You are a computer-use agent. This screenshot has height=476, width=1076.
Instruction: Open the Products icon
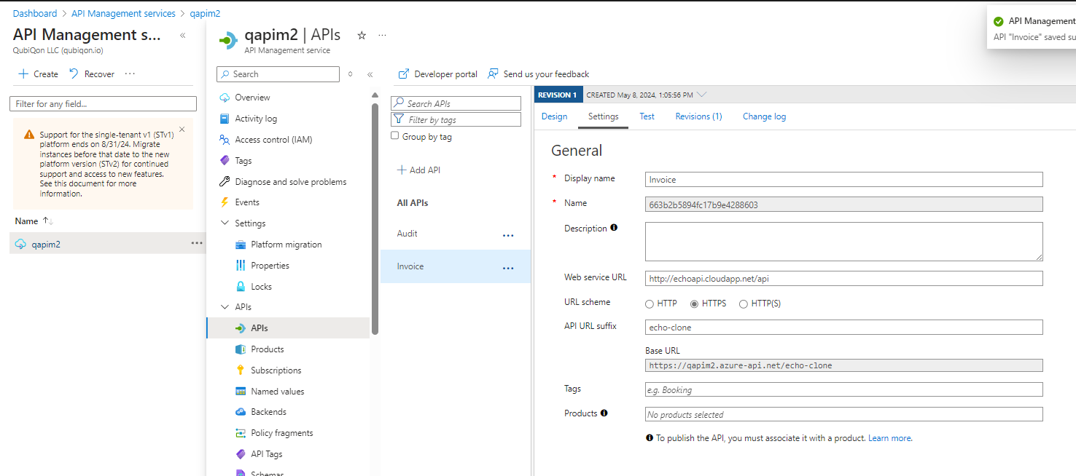pos(241,349)
